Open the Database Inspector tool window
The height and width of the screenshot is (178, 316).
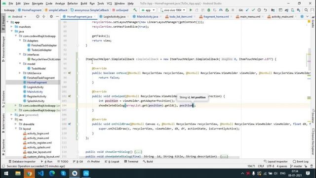click(x=22, y=162)
